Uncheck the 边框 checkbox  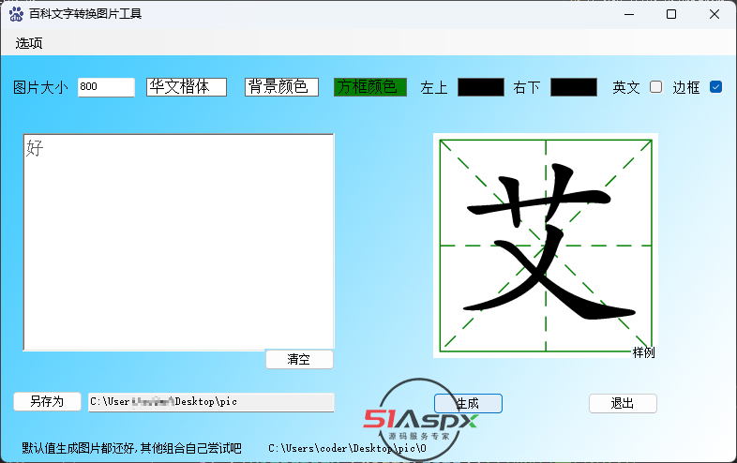(715, 87)
